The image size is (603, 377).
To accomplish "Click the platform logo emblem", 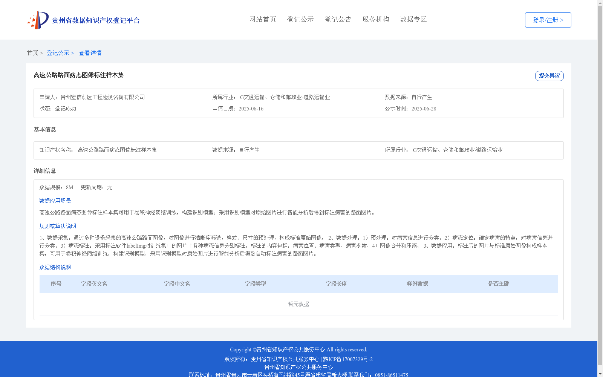I will pyautogui.click(x=38, y=20).
